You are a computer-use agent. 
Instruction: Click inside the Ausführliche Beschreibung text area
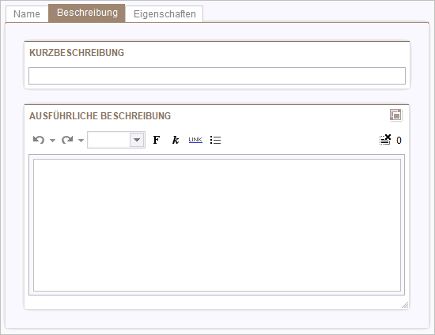[x=217, y=225]
